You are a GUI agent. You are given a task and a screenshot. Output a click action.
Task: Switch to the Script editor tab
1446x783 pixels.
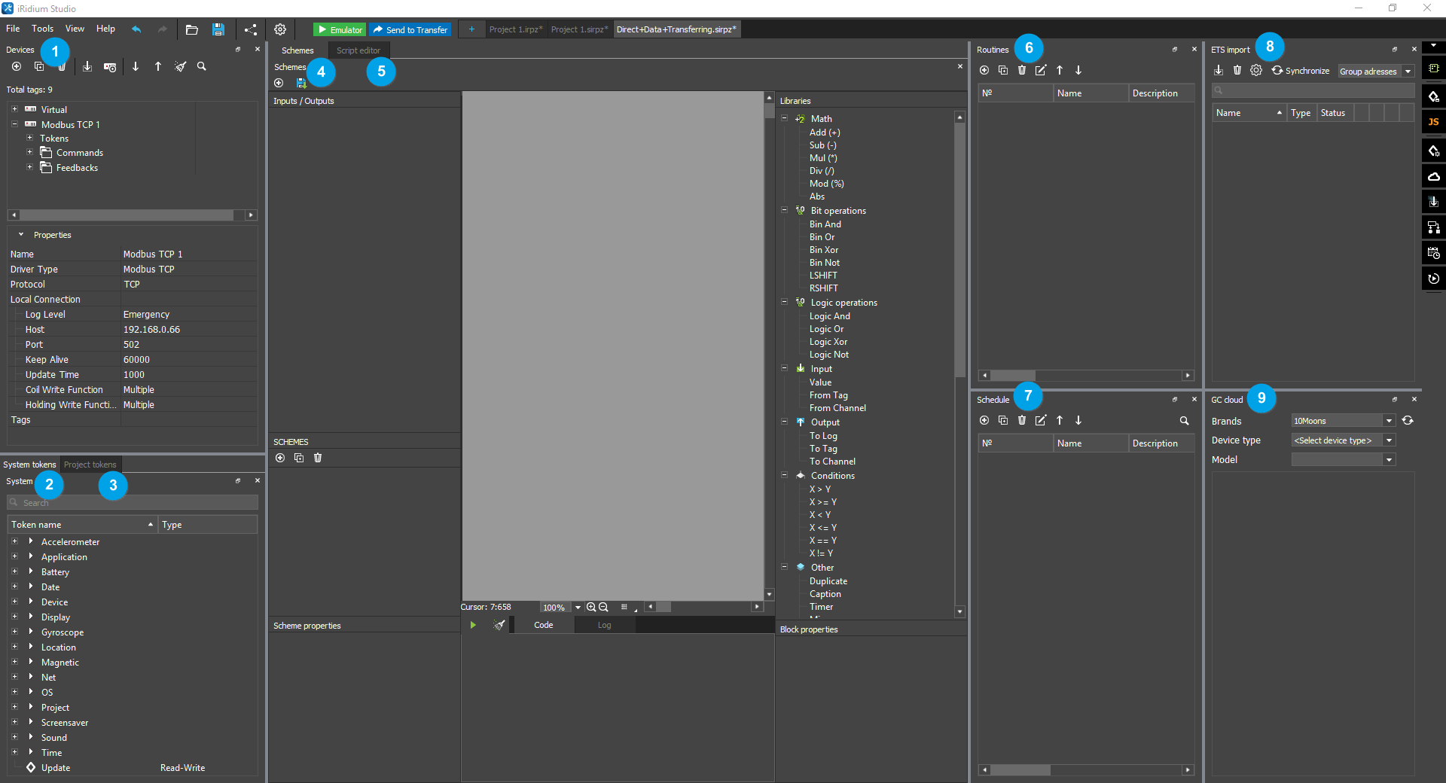pyautogui.click(x=358, y=50)
